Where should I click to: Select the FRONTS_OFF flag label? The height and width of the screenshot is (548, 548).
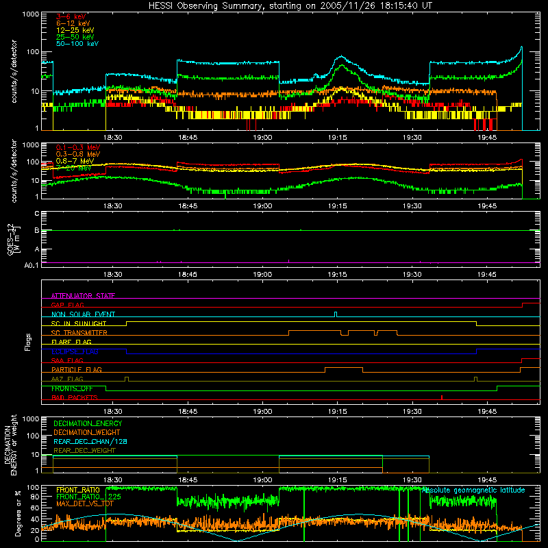coord(72,388)
